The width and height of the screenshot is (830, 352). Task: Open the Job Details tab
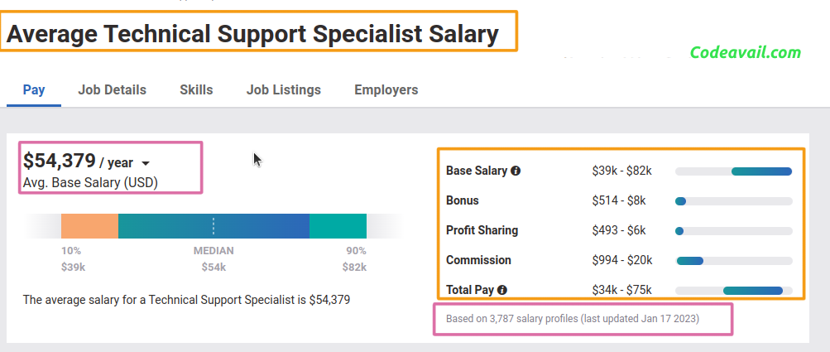tap(113, 90)
